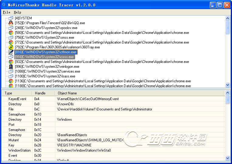Minimize the Handle Tracer window
The height and width of the screenshot is (164, 232).
213,5
